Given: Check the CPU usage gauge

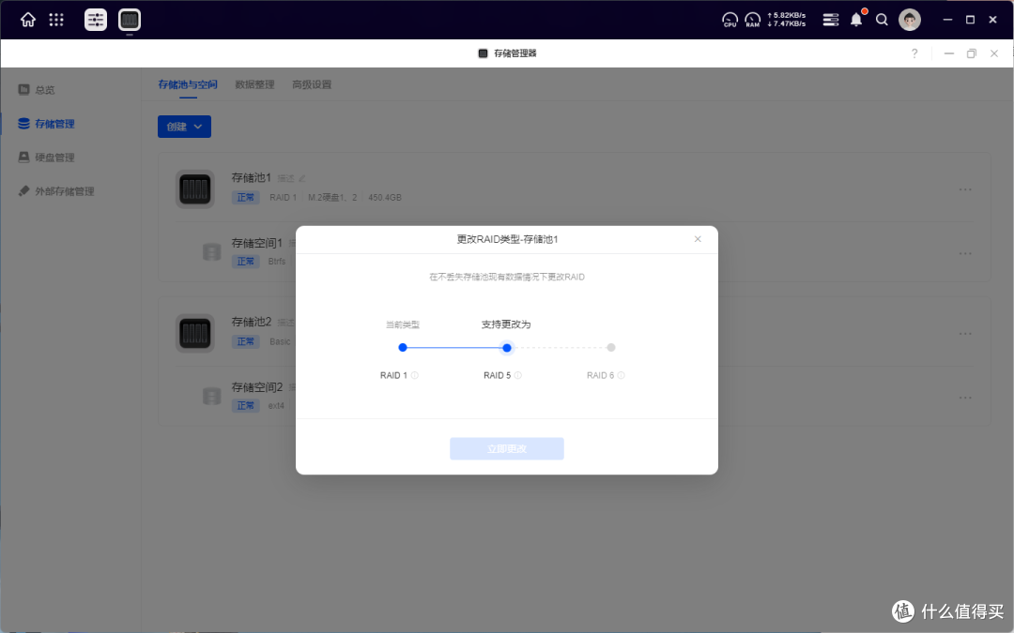Looking at the screenshot, I should click(x=730, y=20).
